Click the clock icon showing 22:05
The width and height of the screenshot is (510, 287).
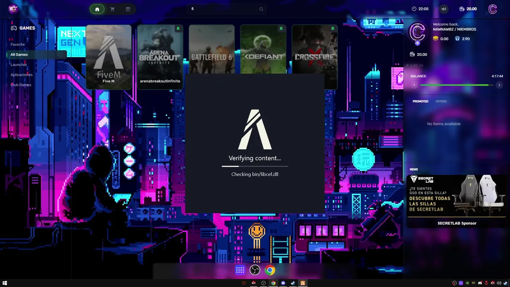click(414, 9)
